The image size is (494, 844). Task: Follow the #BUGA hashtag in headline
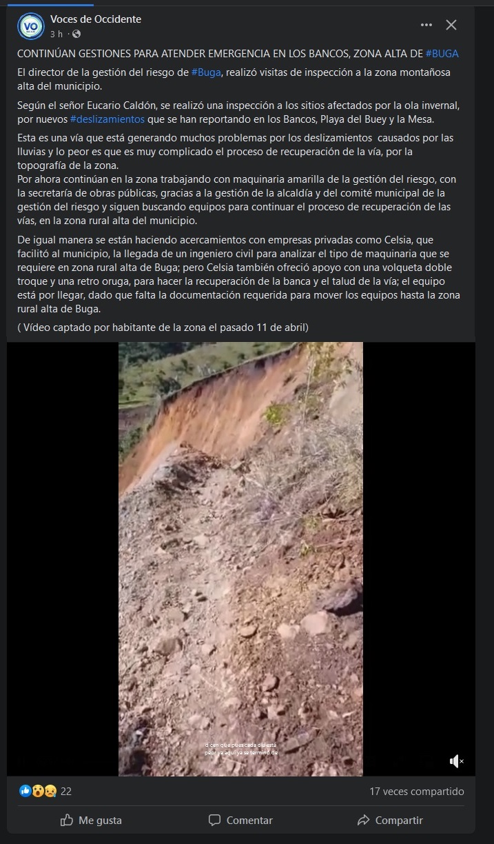pos(442,53)
